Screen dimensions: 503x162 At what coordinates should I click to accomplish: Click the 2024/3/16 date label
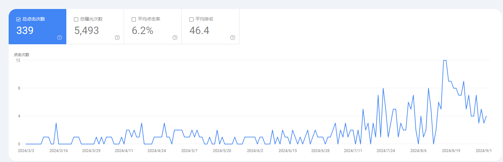(x=59, y=151)
